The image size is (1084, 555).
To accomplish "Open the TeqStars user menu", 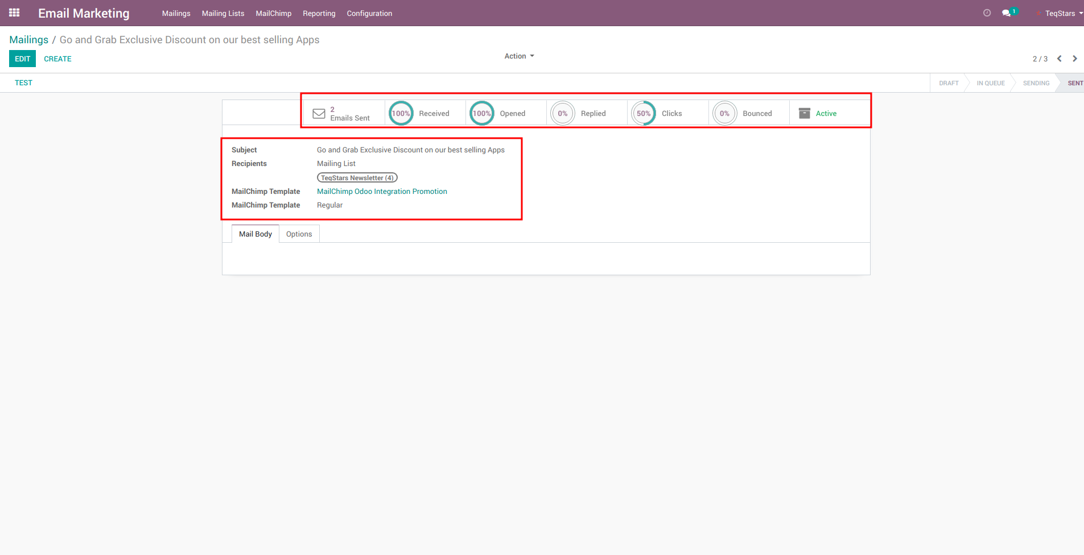I will pyautogui.click(x=1062, y=13).
